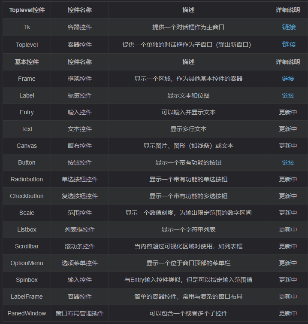The width and height of the screenshot is (308, 324).
Task: Click the '画布控件' cell
Action: [x=80, y=146]
